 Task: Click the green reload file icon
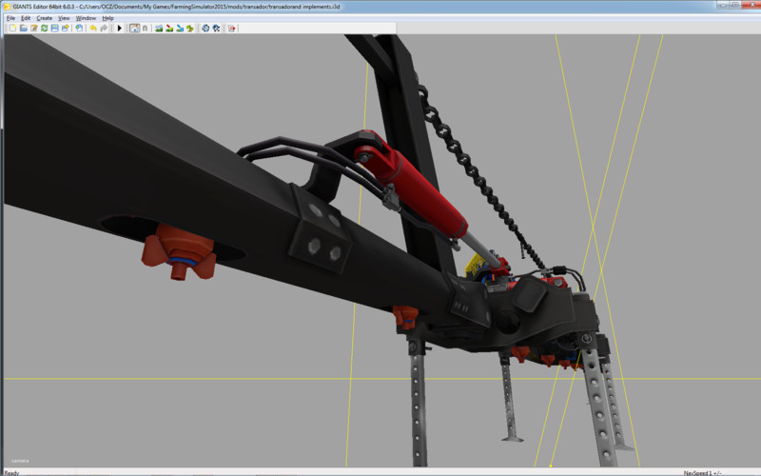click(x=44, y=29)
